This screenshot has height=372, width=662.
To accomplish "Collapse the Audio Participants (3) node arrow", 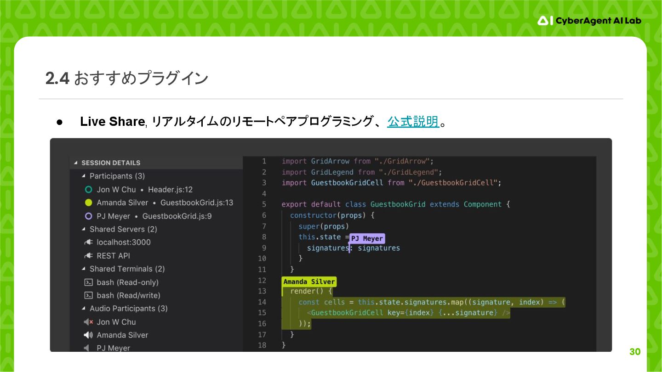I will pos(84,309).
